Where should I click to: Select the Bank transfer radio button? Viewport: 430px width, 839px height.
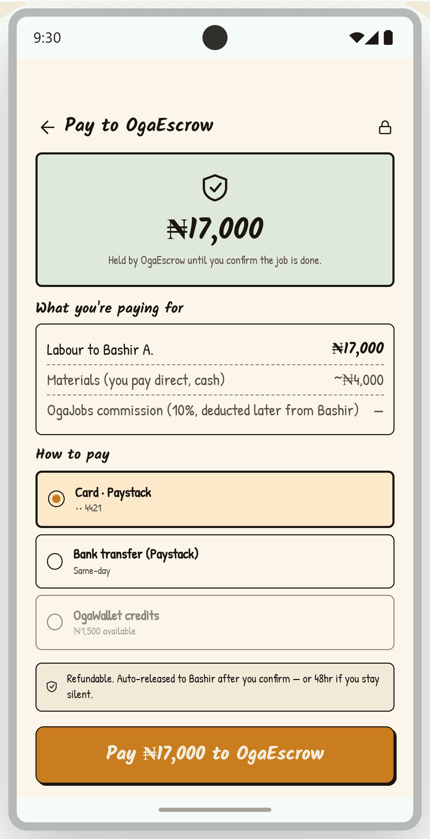click(x=55, y=561)
